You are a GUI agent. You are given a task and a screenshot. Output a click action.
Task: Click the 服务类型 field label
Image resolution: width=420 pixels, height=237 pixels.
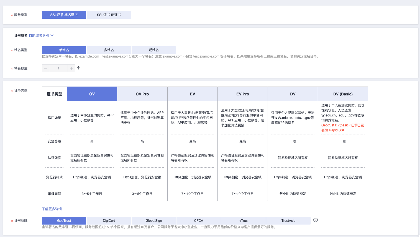[x=21, y=15]
